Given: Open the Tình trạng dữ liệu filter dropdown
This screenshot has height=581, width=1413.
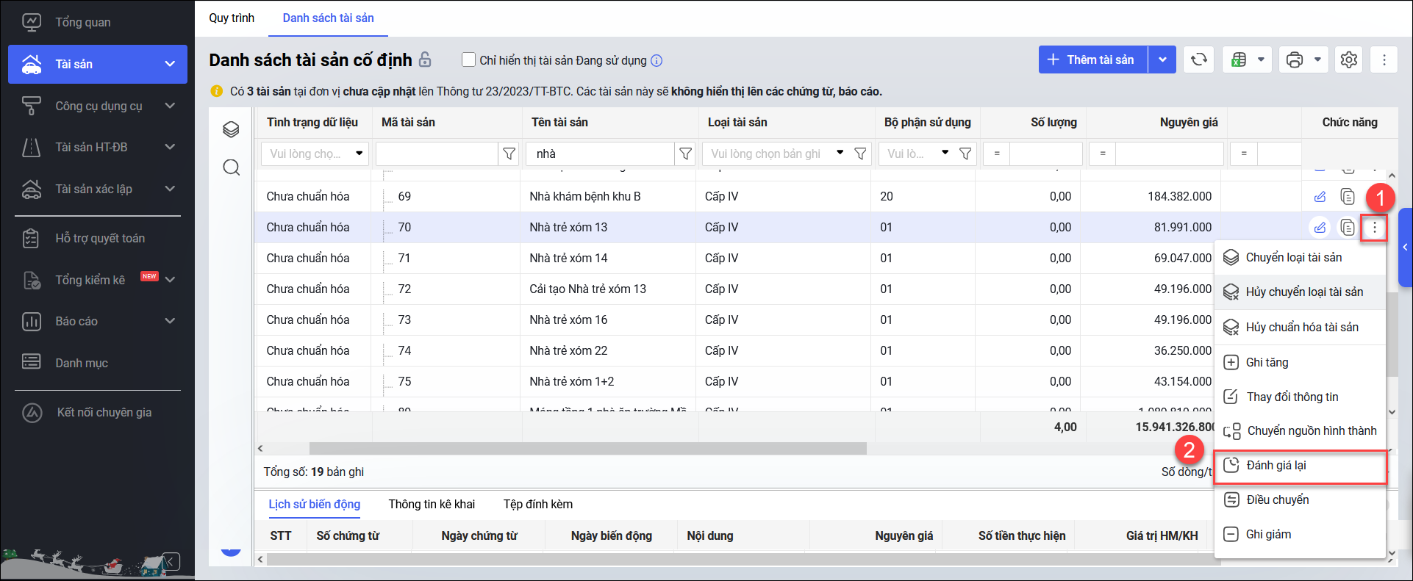Looking at the screenshot, I should [x=359, y=154].
